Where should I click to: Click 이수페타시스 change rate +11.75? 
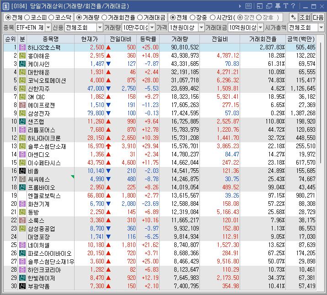(150, 162)
